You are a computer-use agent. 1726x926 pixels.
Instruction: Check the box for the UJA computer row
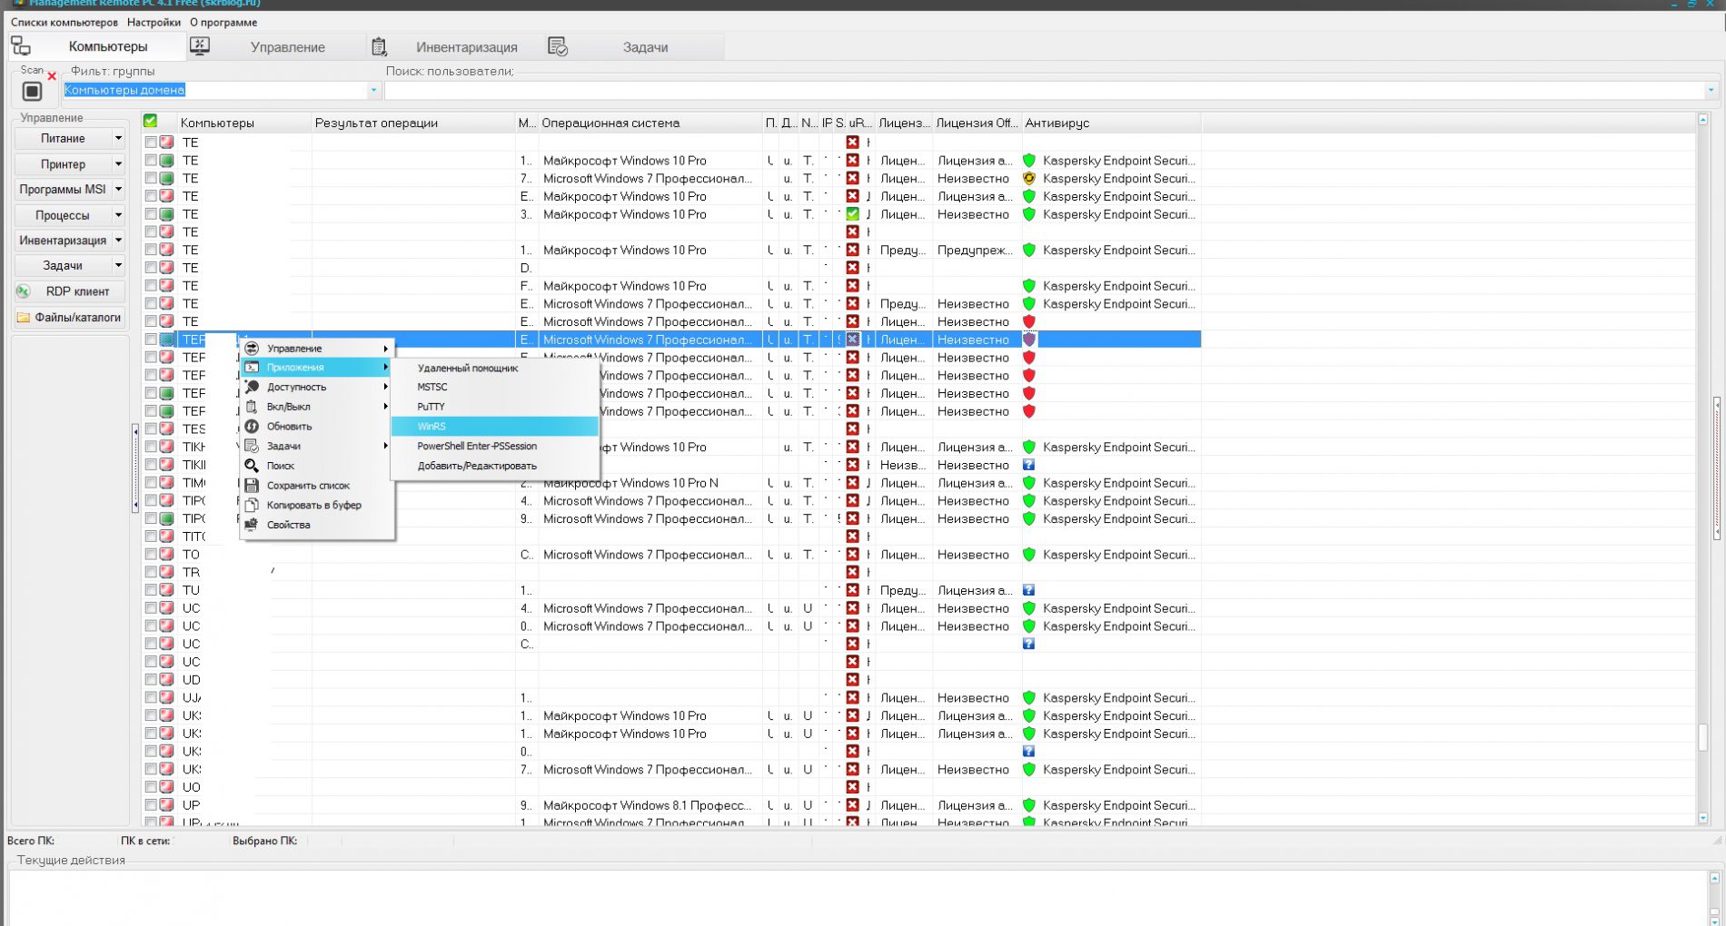point(151,697)
